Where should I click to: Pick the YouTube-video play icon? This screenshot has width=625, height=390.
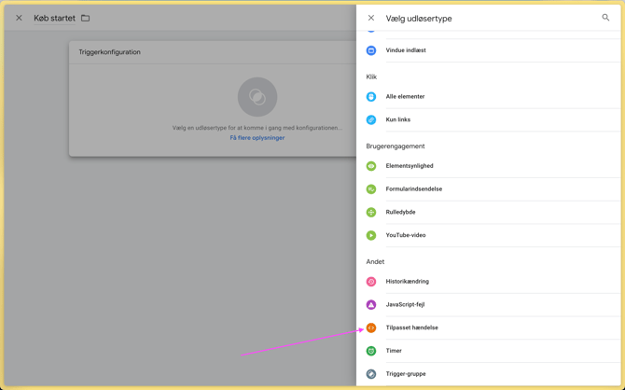371,235
